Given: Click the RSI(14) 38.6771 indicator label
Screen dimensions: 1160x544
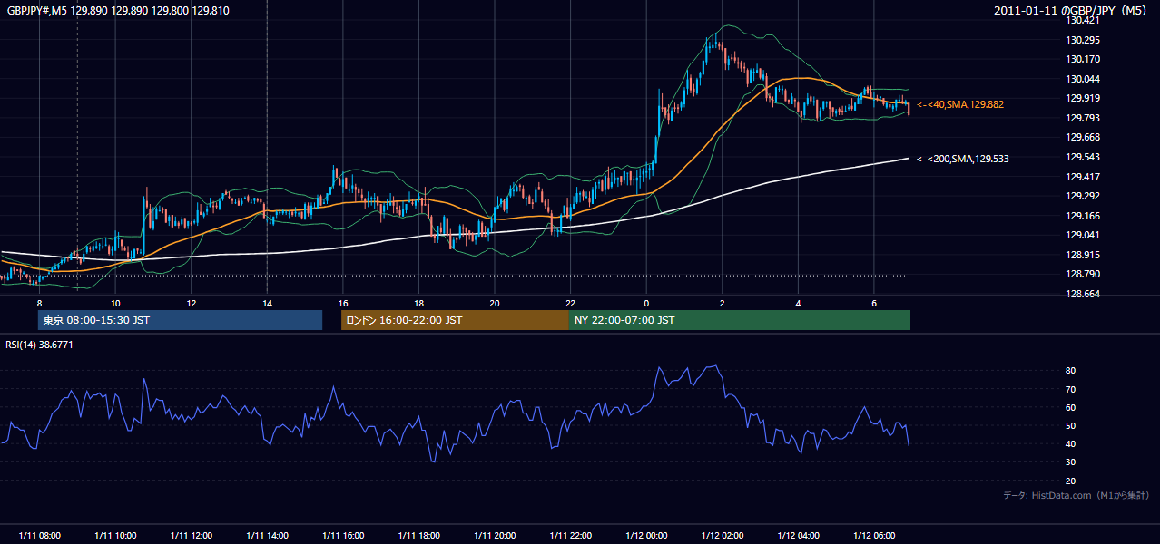Looking at the screenshot, I should pyautogui.click(x=40, y=345).
